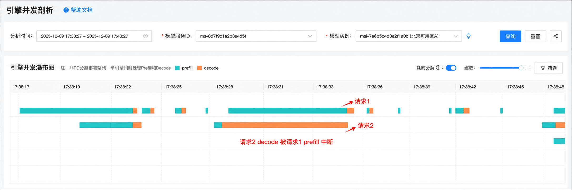Click the fit-width icon beside zoom slider
This screenshot has height=190, width=572.
point(528,68)
